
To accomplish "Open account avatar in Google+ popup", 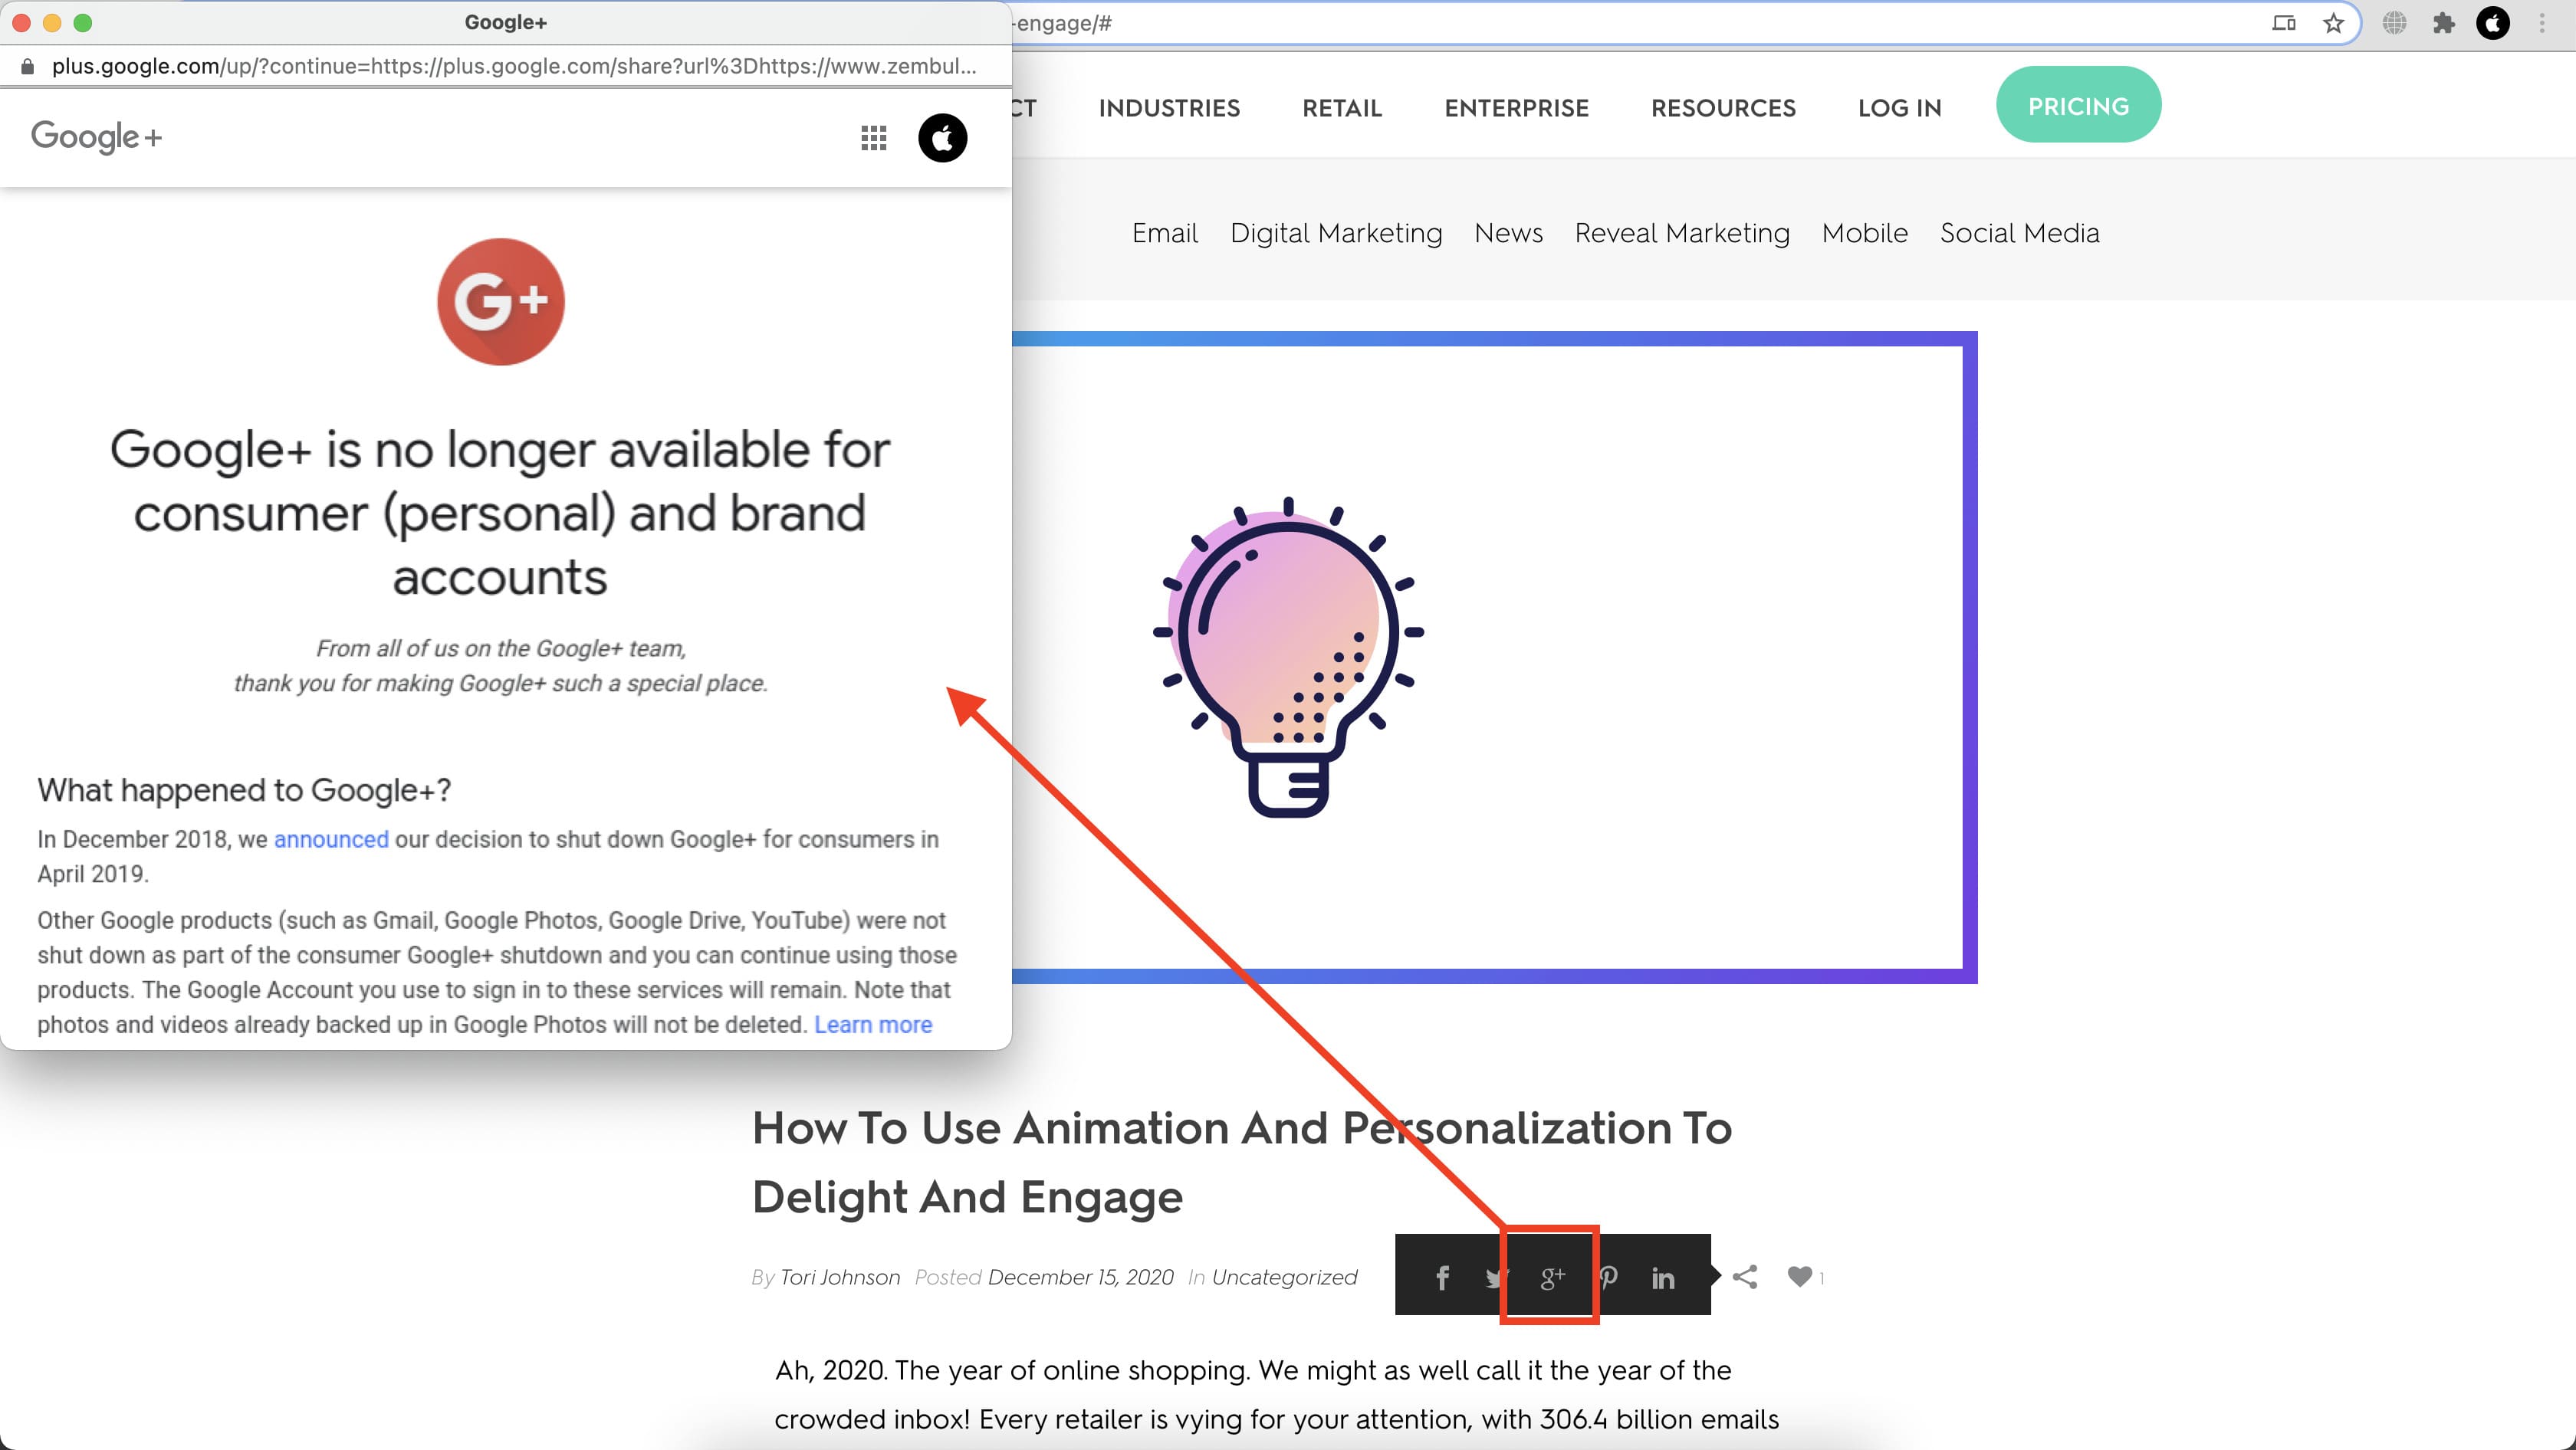I will pyautogui.click(x=942, y=138).
